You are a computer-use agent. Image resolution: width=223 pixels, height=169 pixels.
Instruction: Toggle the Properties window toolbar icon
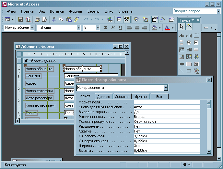155,19
